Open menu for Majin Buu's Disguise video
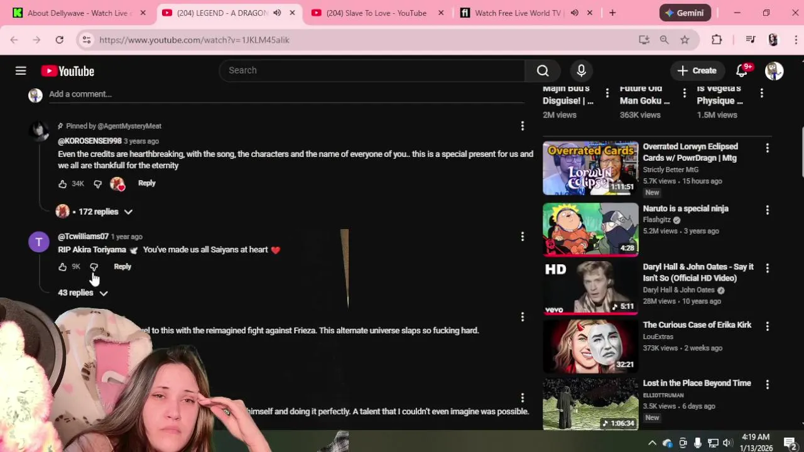 607,94
